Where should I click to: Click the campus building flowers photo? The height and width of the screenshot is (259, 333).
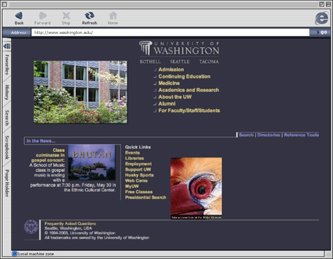tap(81, 92)
